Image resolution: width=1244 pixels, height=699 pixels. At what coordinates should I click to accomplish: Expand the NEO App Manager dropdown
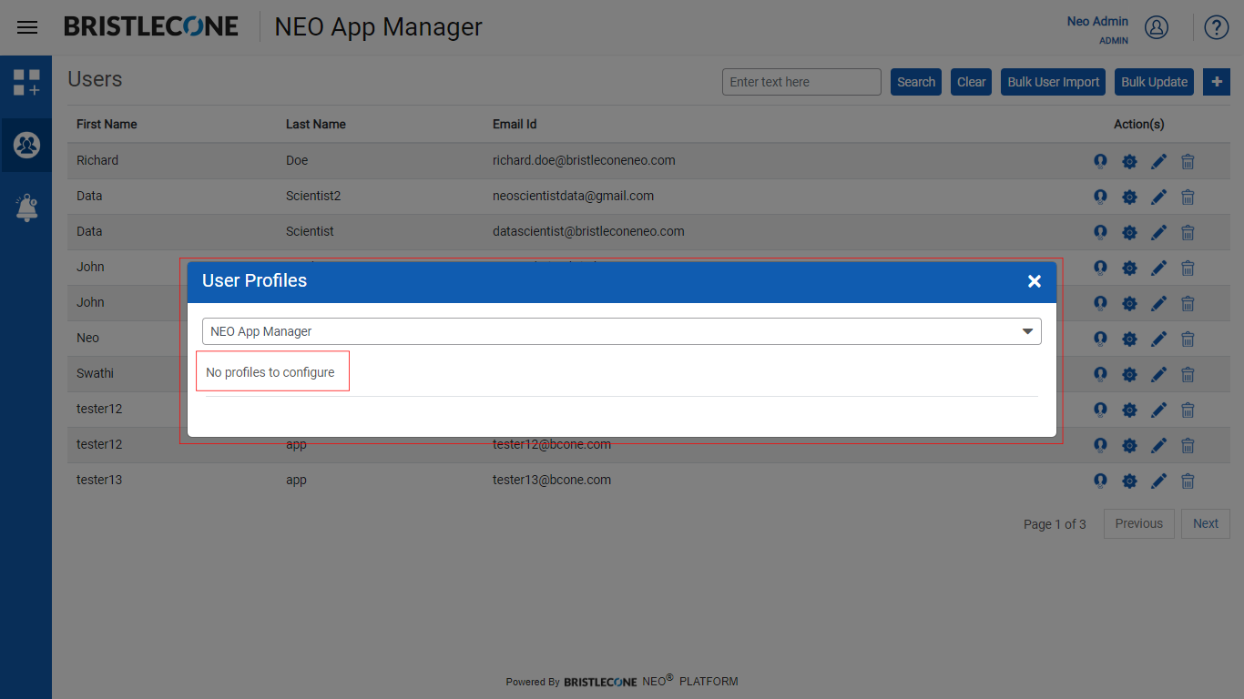point(622,331)
